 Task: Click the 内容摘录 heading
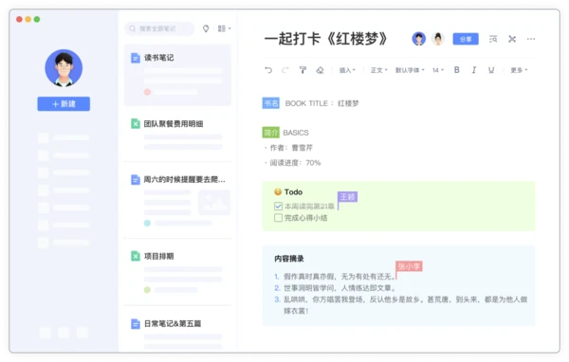[x=289, y=259]
